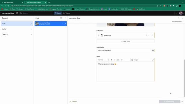
Task: Select Author in the Content list
Action: click(17, 29)
